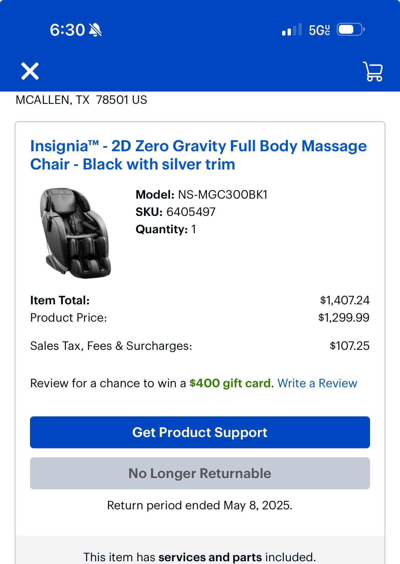This screenshot has width=400, height=564.
Task: Tap the services and parts included notice
Action: pyautogui.click(x=200, y=557)
